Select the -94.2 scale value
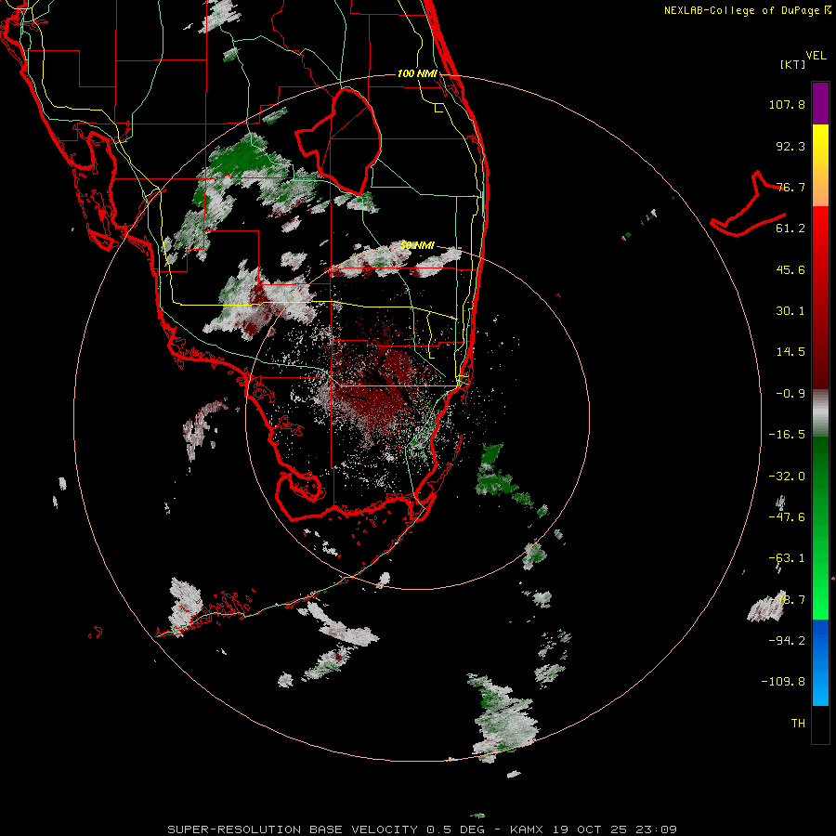The width and height of the screenshot is (836, 836). [x=787, y=640]
